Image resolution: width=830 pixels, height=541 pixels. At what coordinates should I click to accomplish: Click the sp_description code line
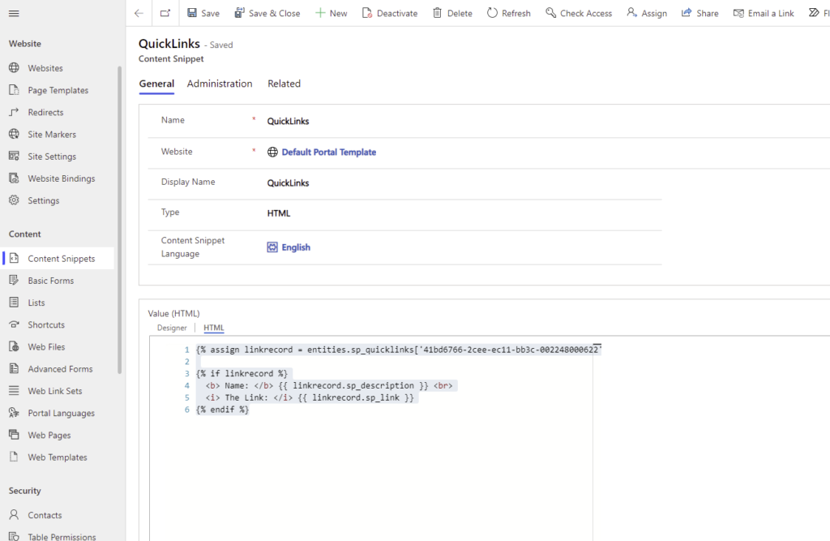coord(329,386)
